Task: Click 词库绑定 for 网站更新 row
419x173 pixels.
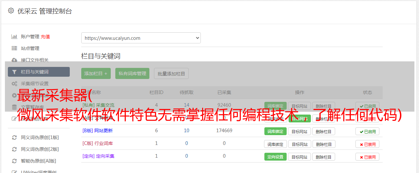Action: point(276,131)
